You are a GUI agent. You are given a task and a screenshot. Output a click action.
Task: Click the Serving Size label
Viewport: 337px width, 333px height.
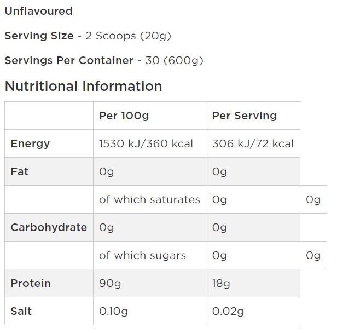(39, 36)
